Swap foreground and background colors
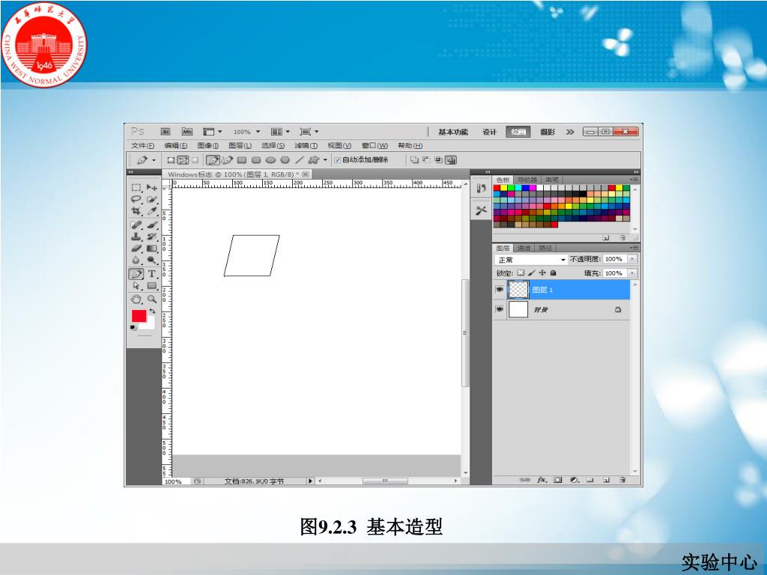Screen dimensions: 767x575 (x=152, y=311)
